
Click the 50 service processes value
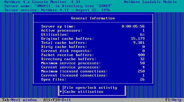point(142,63)
